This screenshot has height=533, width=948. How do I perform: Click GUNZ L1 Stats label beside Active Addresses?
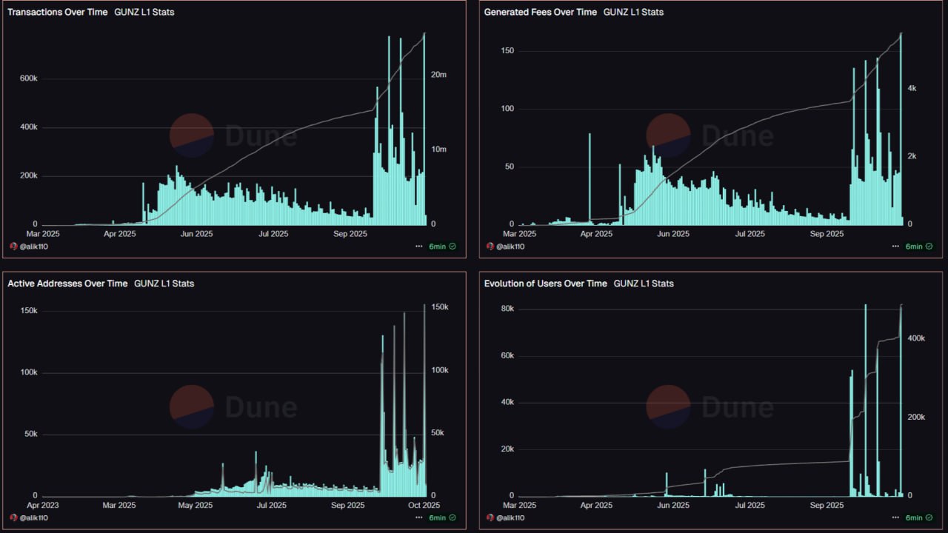tap(164, 284)
